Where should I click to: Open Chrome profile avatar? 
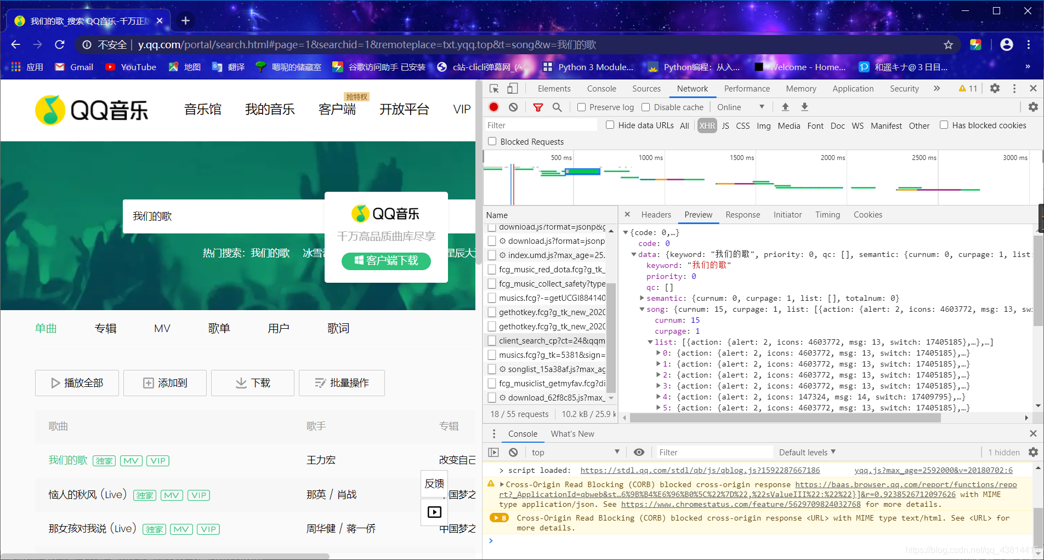(x=1007, y=45)
